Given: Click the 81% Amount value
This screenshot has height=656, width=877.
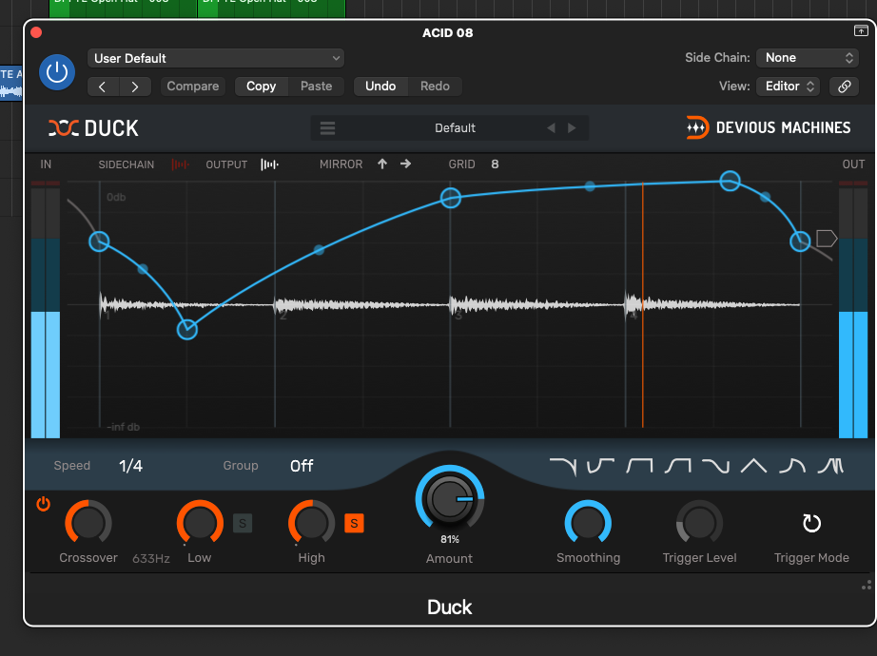Looking at the screenshot, I should tap(450, 539).
